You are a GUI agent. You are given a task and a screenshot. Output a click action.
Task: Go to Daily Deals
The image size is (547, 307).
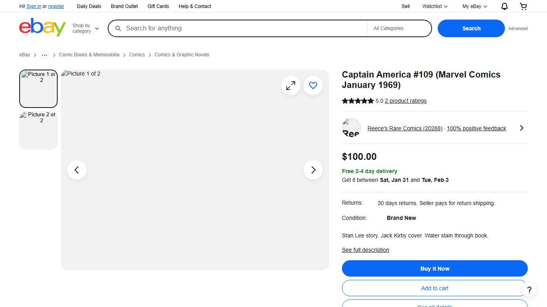pyautogui.click(x=89, y=6)
